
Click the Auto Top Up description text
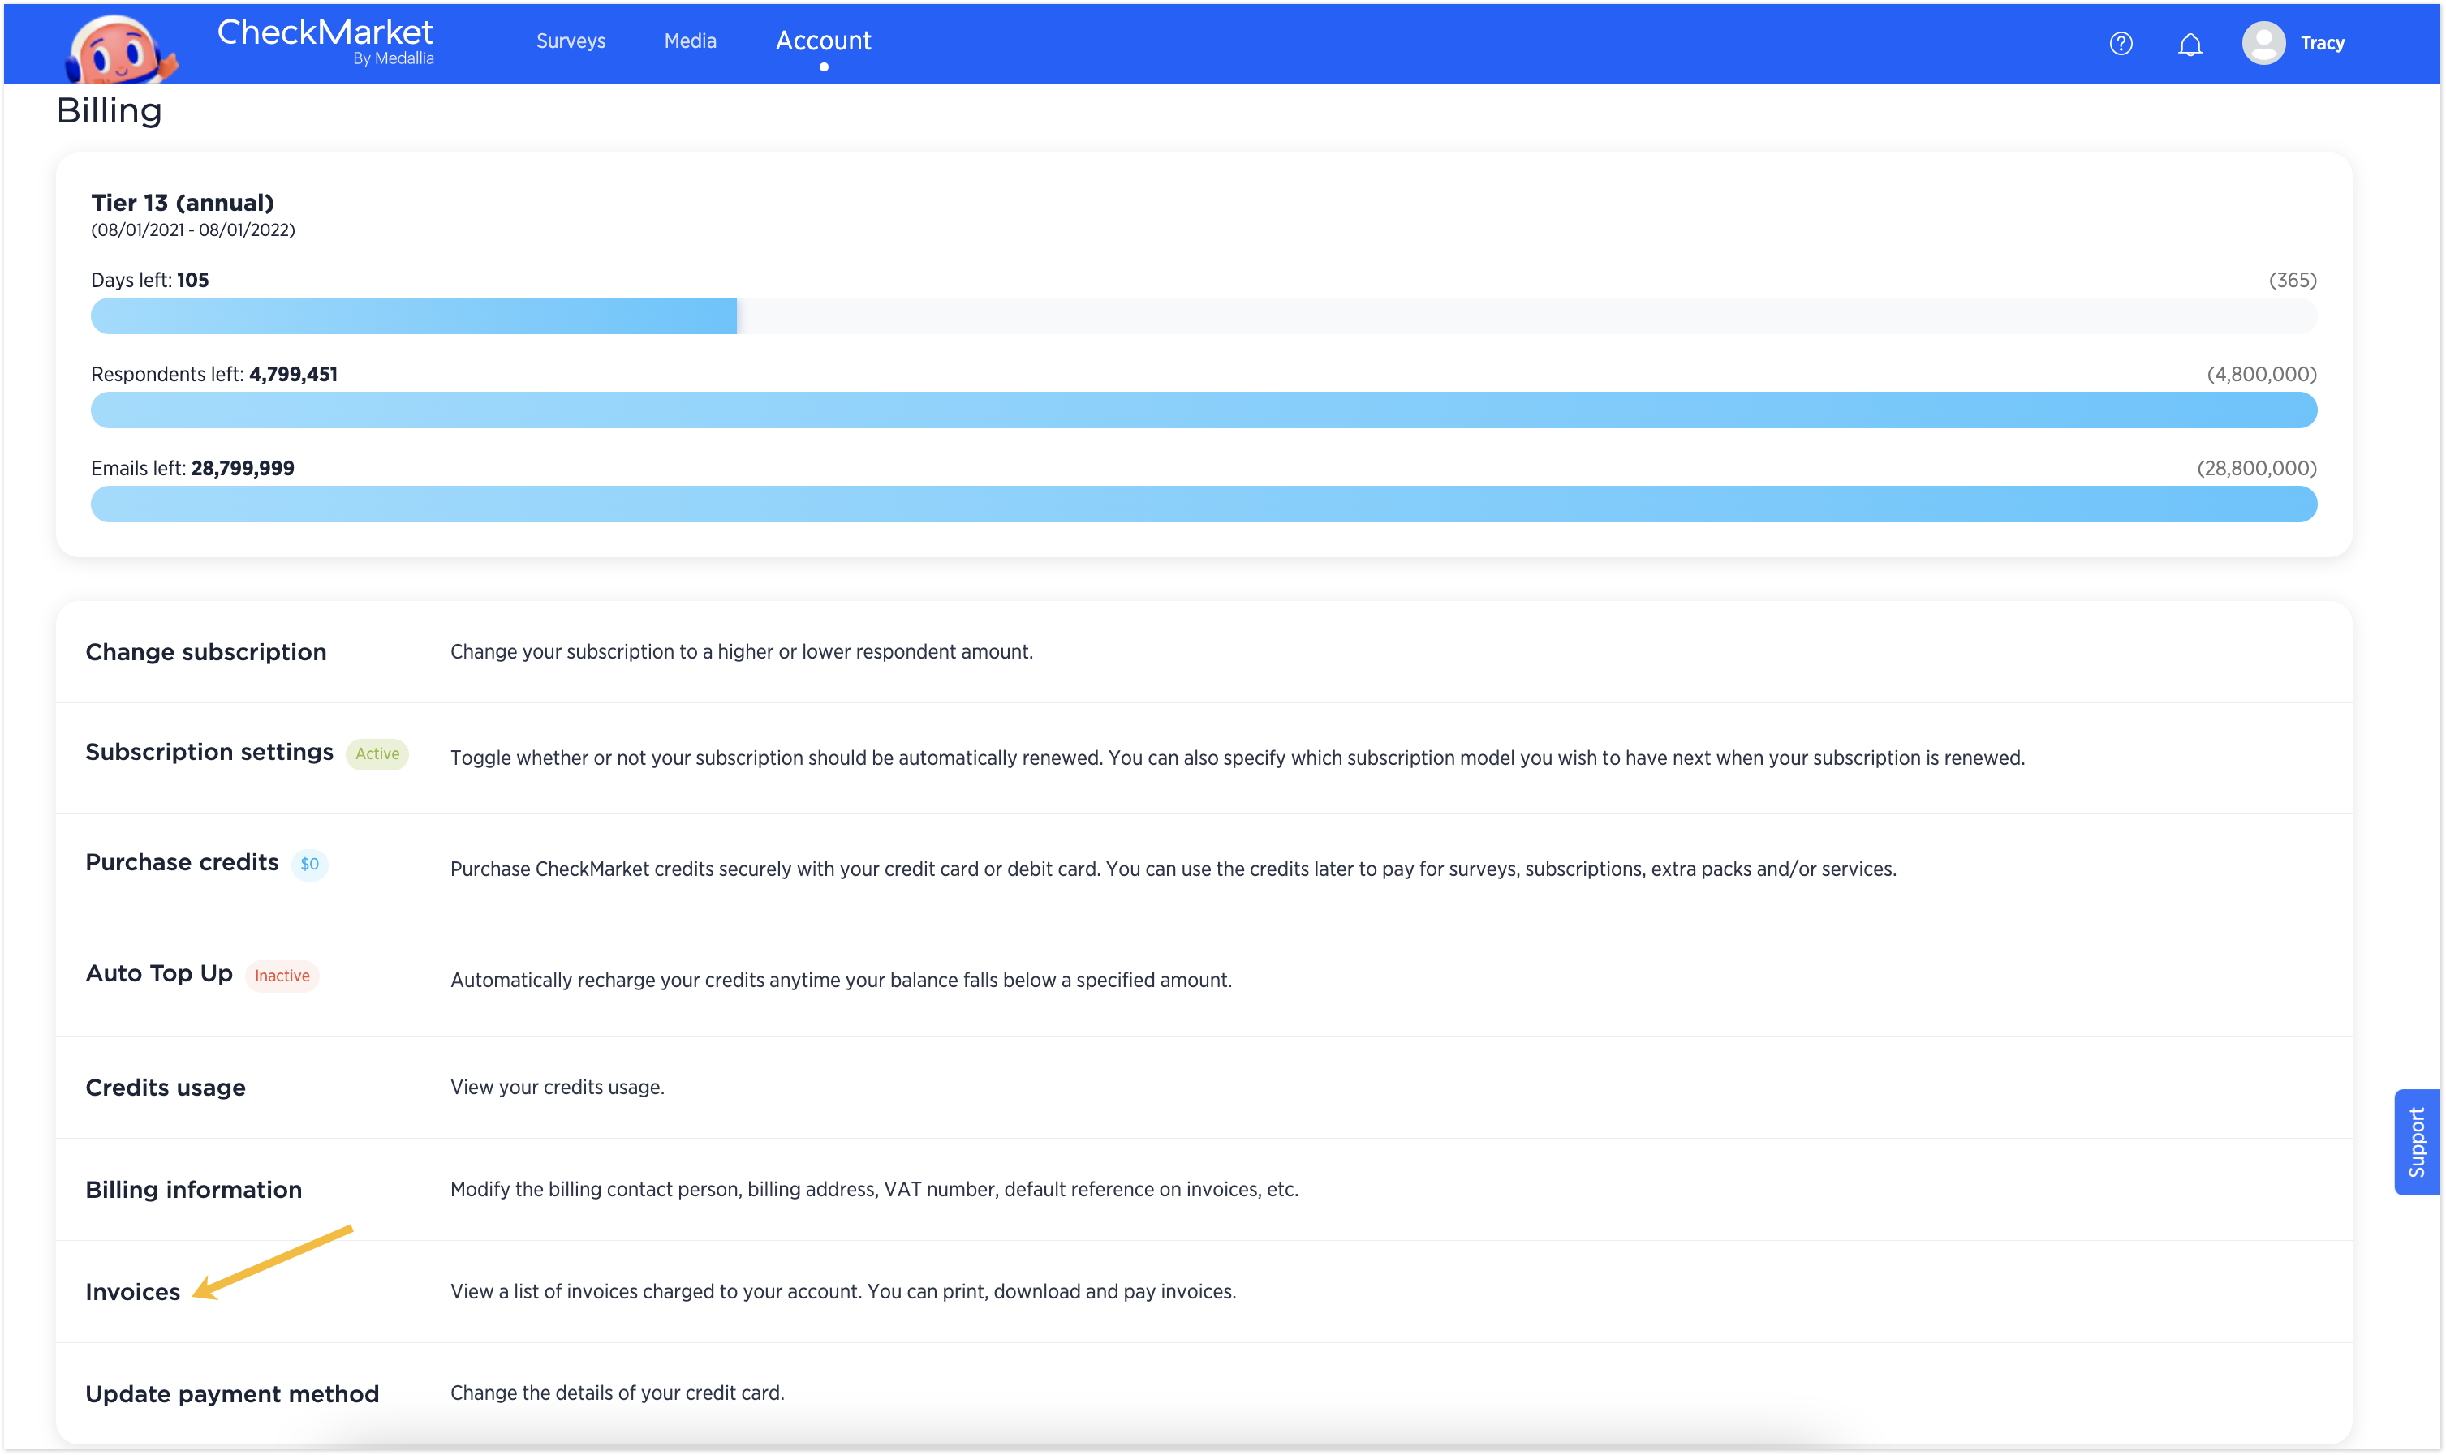(841, 981)
